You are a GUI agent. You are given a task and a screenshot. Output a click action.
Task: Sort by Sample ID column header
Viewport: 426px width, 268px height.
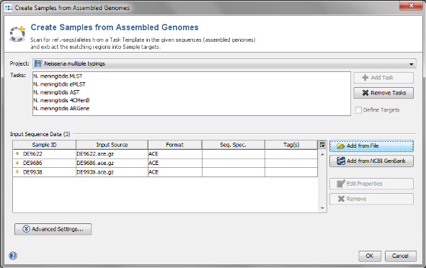(44, 145)
